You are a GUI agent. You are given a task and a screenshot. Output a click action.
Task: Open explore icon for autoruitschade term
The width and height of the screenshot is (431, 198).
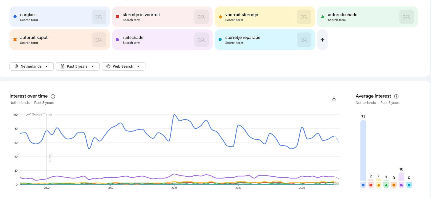[406, 17]
